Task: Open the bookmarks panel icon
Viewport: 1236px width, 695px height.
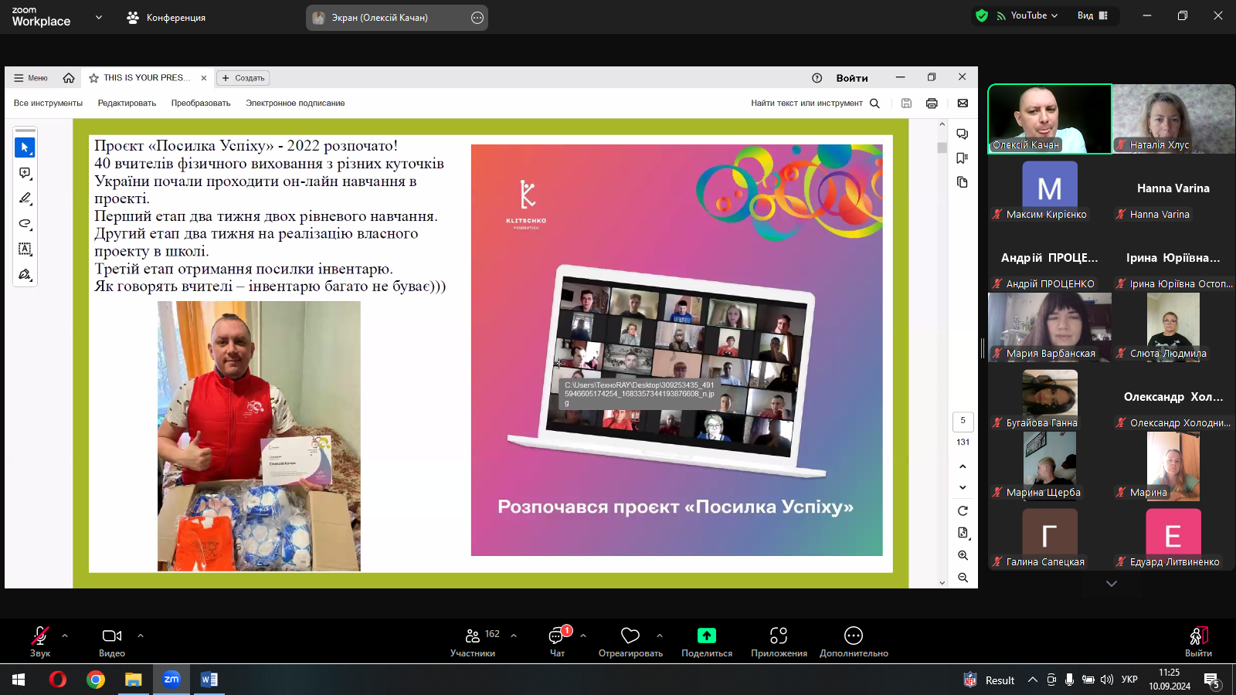Action: [x=962, y=158]
